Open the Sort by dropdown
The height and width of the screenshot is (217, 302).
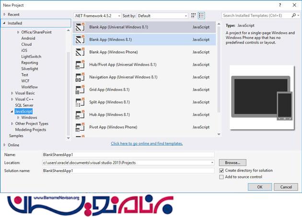(x=163, y=16)
